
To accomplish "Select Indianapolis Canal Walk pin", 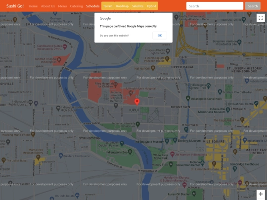I will [188, 98].
